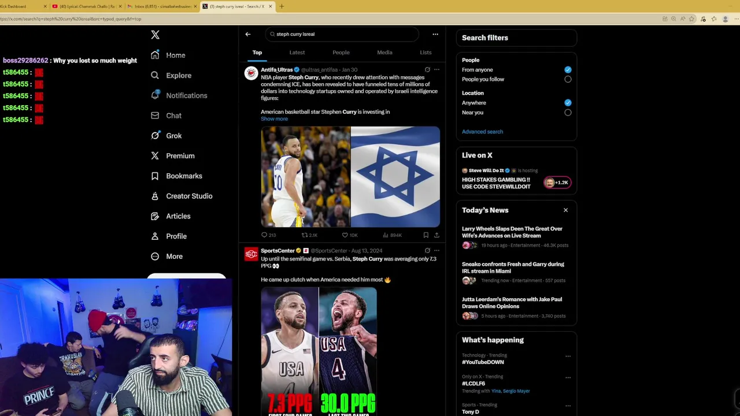Open Chat from the sidebar
This screenshot has width=740, height=416.
click(166, 116)
